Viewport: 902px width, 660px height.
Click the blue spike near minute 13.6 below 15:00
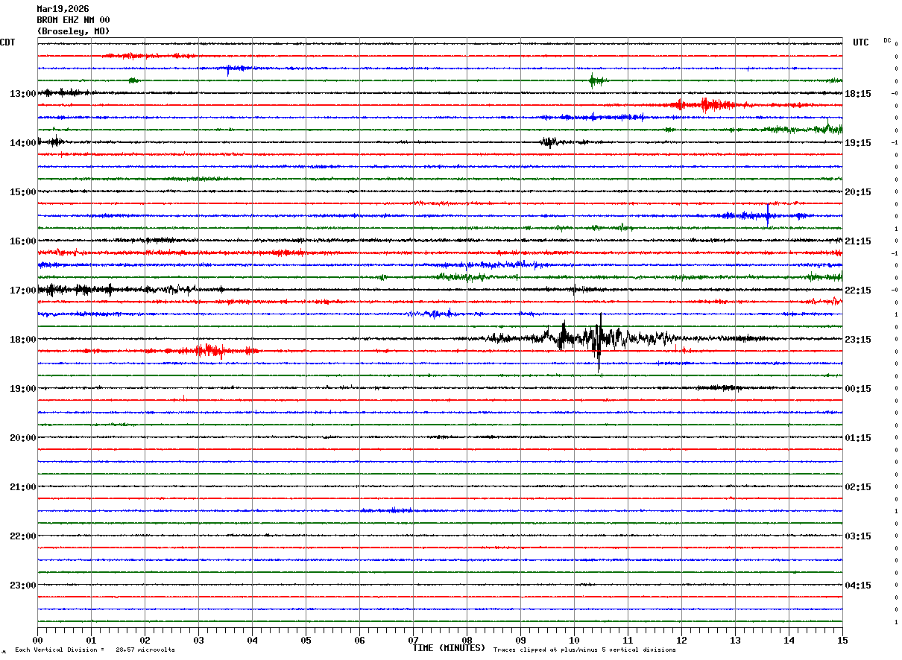pos(768,215)
